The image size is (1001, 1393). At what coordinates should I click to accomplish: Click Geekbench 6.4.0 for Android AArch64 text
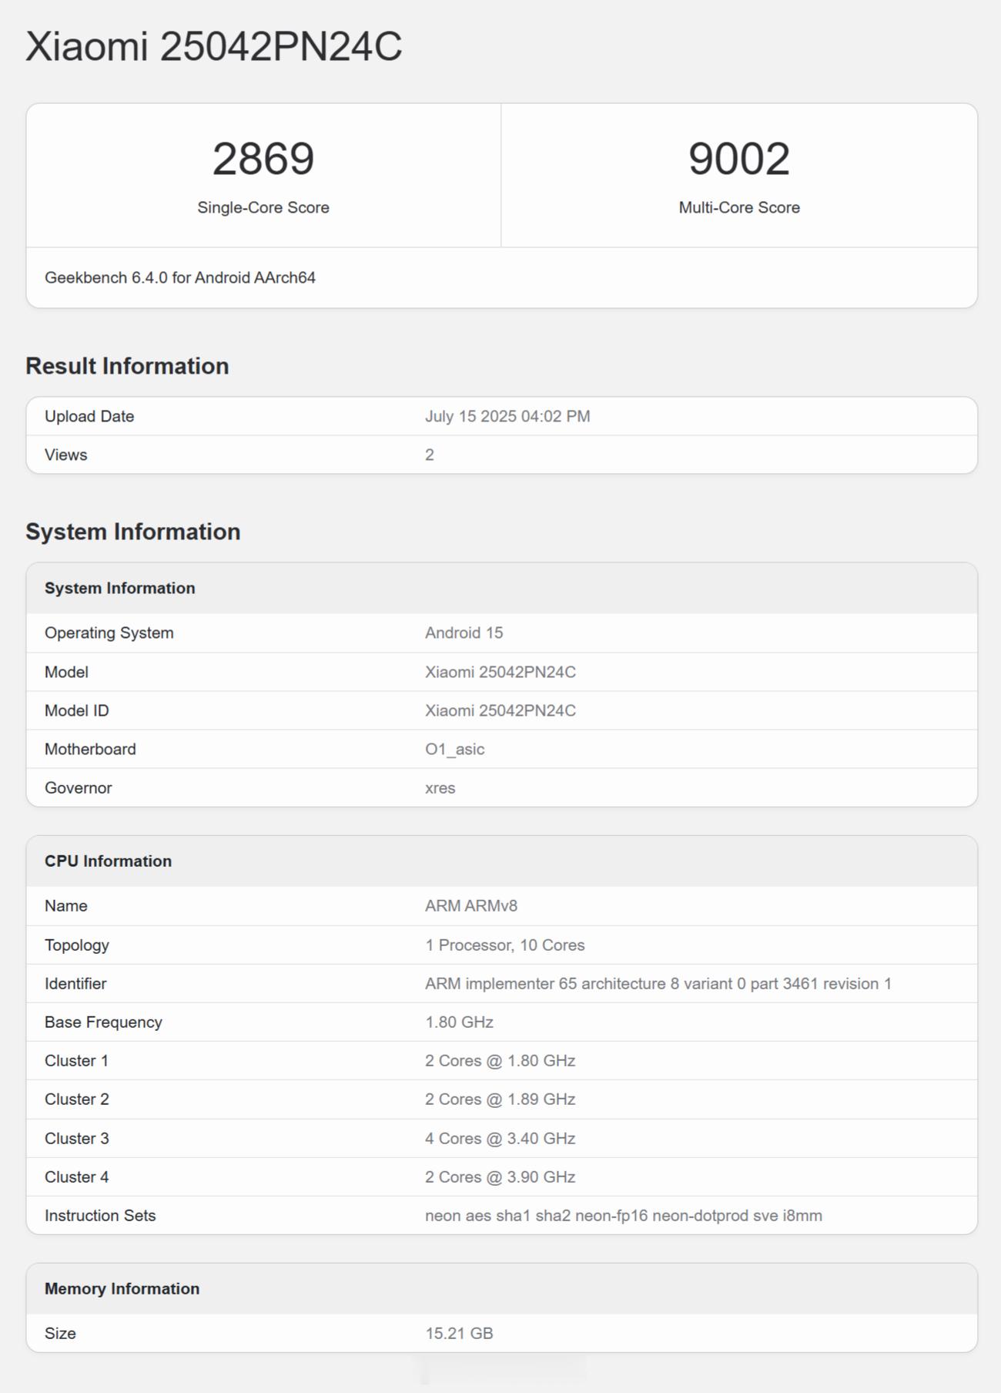(x=180, y=277)
